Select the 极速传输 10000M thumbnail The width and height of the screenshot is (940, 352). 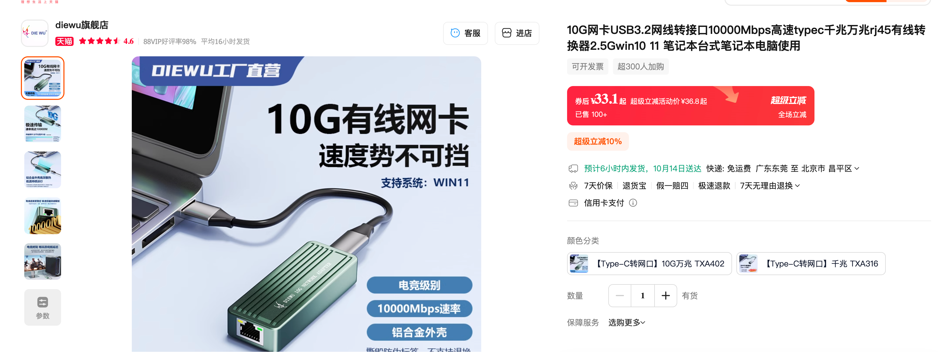click(x=43, y=124)
